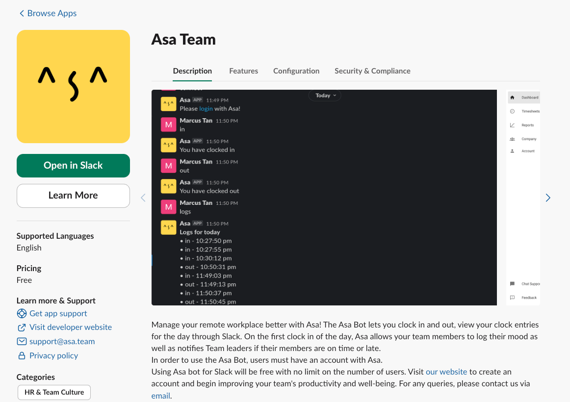Go back using the left carousel chevron

pos(143,198)
